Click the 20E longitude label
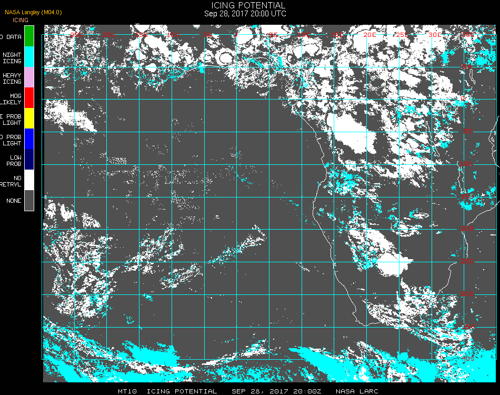Viewport: 500px width, 395px height. (369, 35)
